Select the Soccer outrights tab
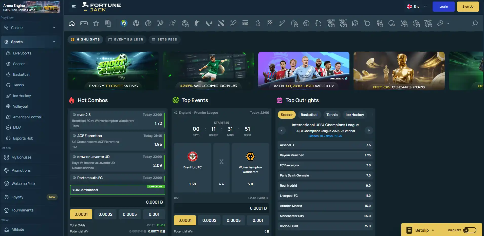 pyautogui.click(x=287, y=115)
